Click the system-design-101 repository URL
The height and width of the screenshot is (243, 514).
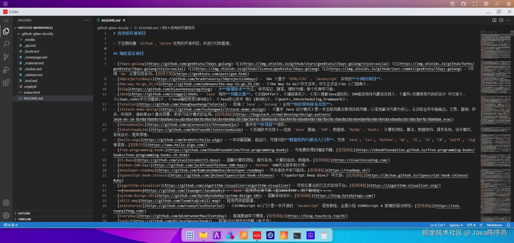click(x=210, y=196)
